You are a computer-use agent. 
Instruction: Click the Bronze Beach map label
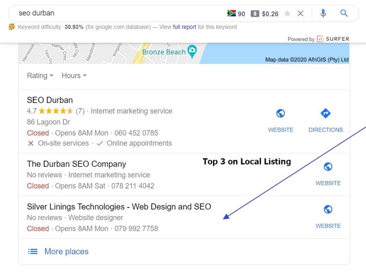(x=164, y=52)
